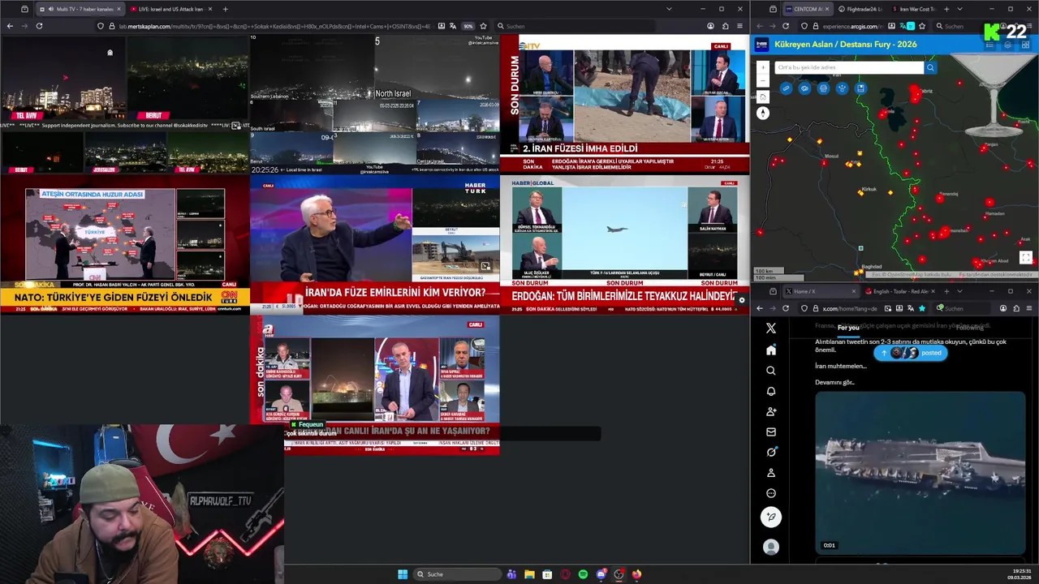
Task: Open Grok icon in X sidebar
Action: point(771,453)
